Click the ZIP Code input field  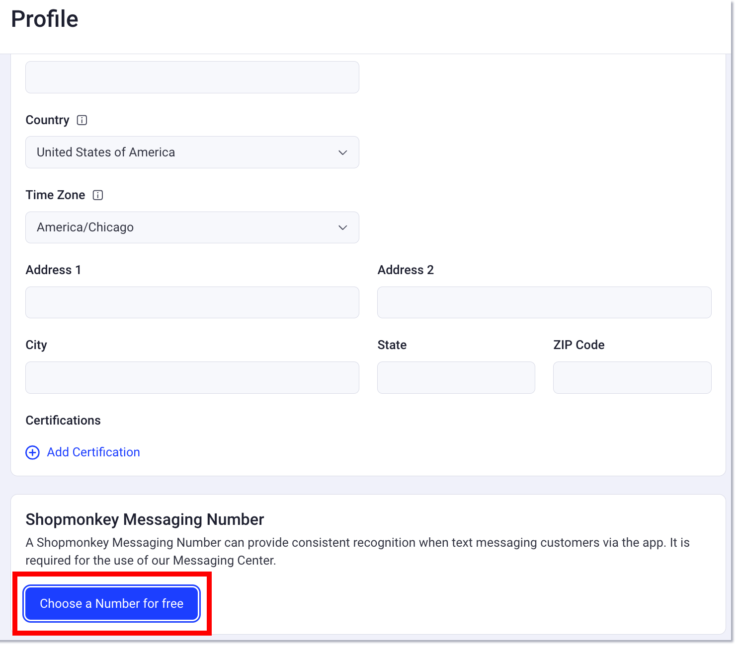coord(632,377)
